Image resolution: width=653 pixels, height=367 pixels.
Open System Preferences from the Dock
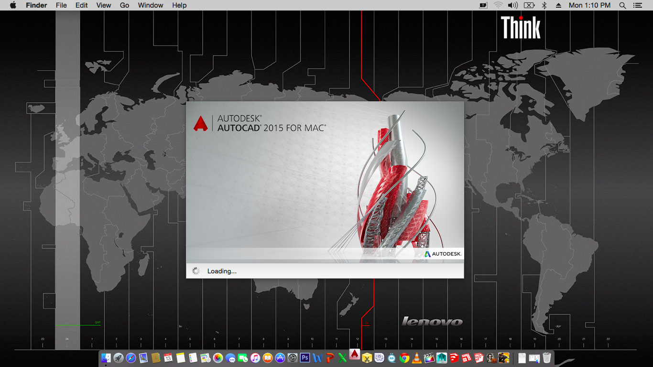[x=292, y=357]
